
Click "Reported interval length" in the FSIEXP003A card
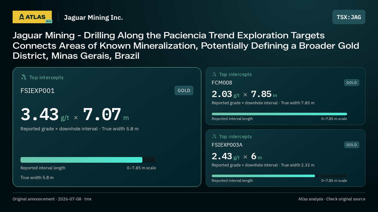click(x=232, y=181)
